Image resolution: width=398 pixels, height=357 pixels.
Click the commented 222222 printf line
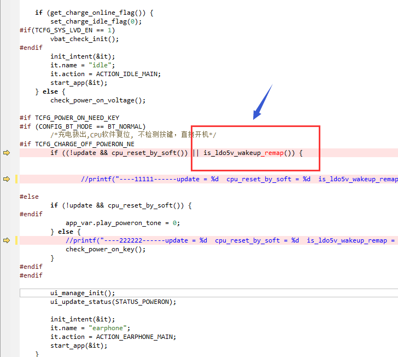tap(231, 240)
